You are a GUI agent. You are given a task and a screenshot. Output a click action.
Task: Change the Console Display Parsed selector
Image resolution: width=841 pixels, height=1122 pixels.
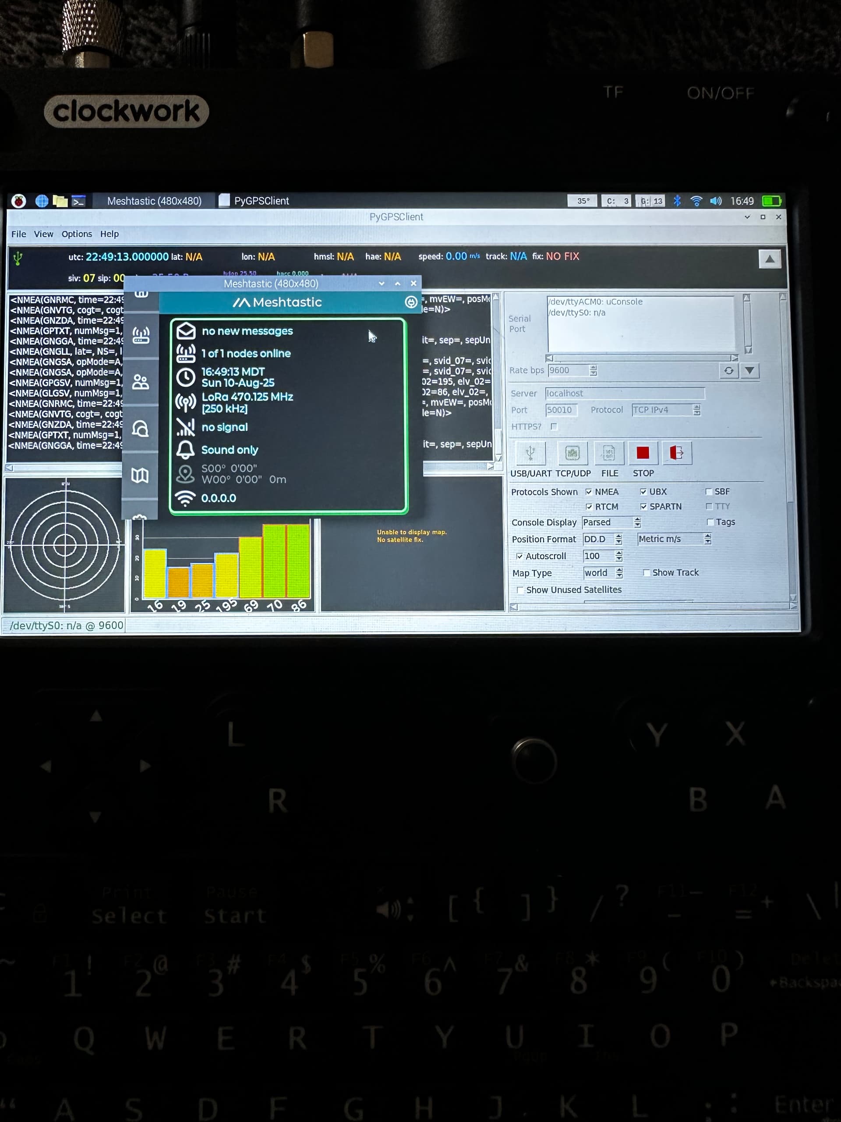click(611, 522)
